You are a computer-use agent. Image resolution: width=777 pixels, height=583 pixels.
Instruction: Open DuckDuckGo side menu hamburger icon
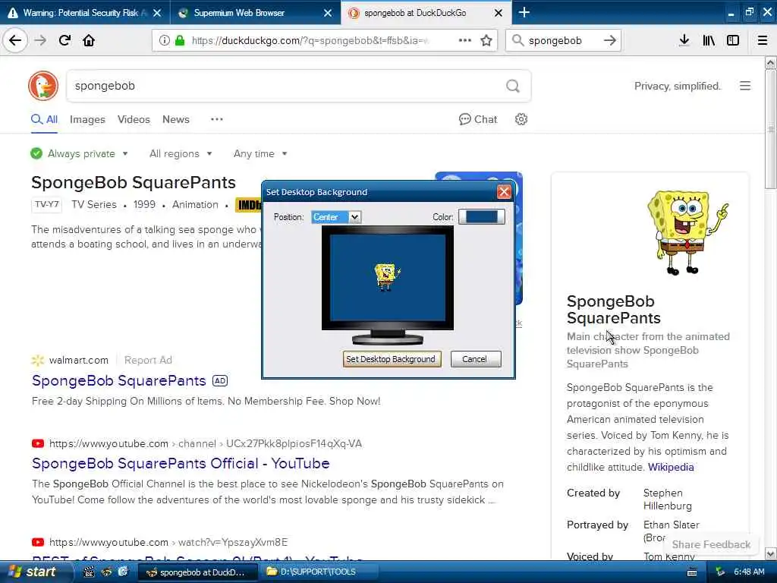point(745,86)
